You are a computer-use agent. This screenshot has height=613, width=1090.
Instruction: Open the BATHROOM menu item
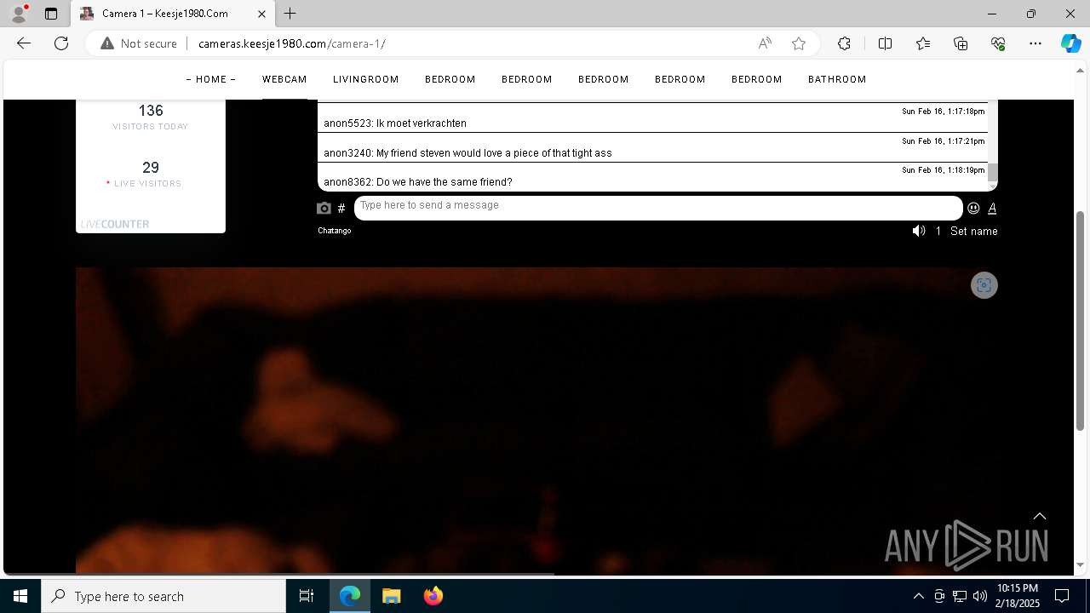pos(837,79)
